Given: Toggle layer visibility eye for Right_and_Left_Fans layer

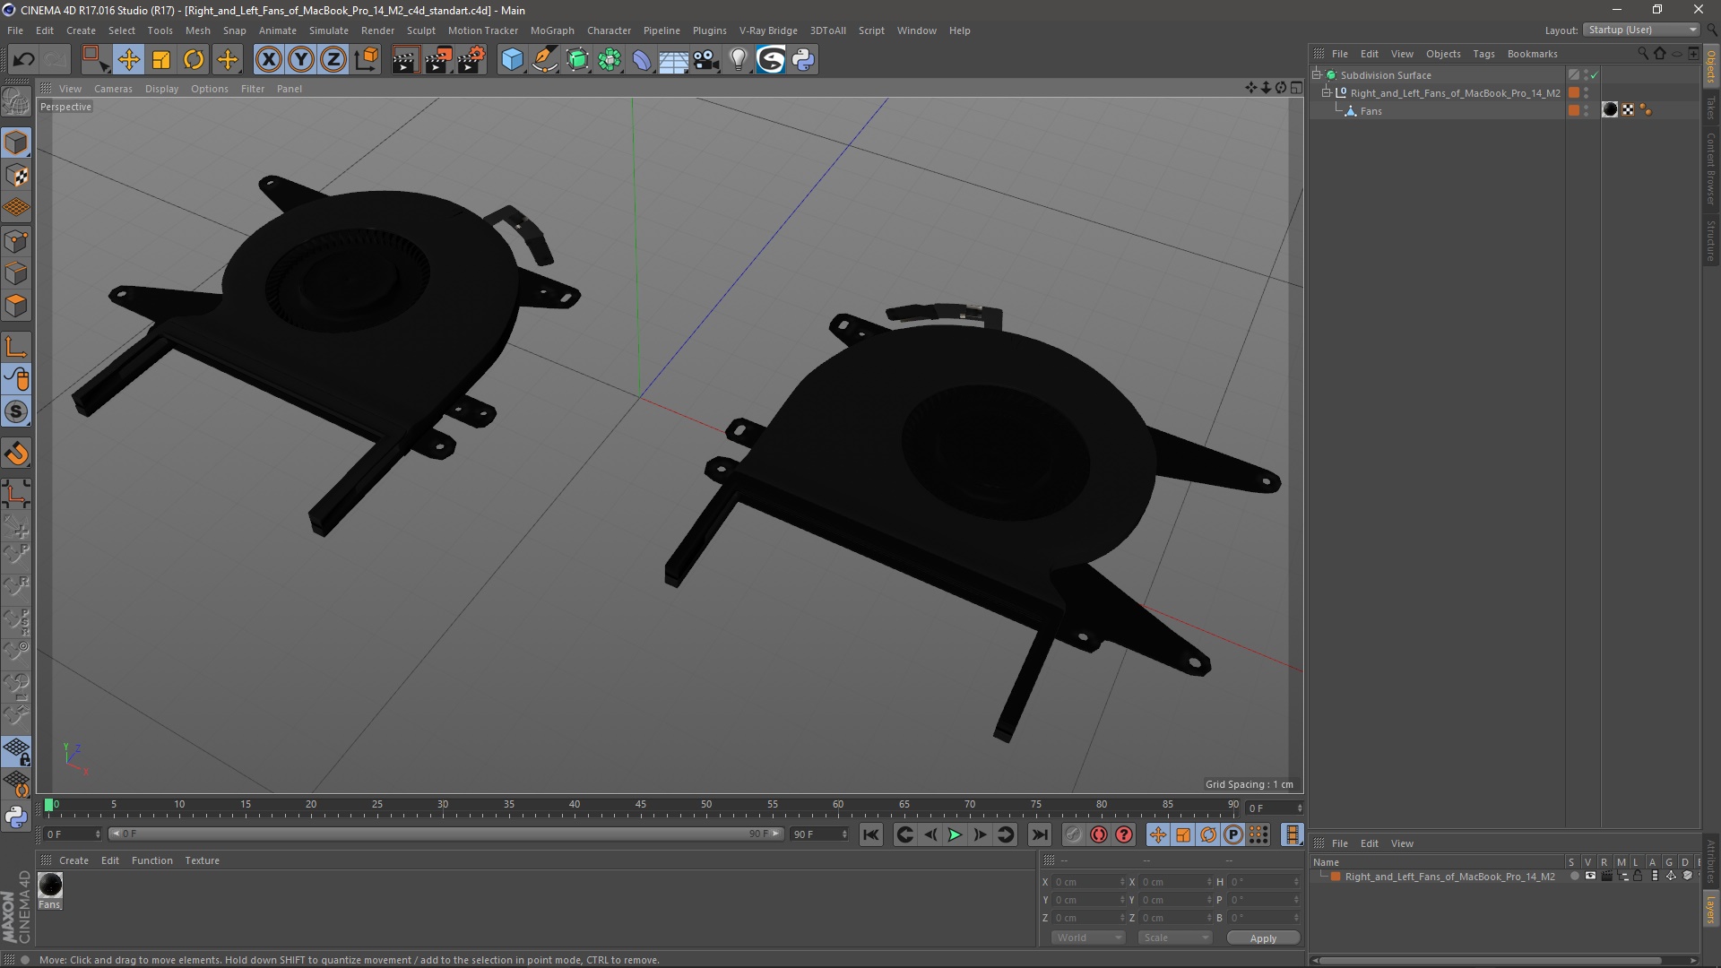Looking at the screenshot, I should click(x=1590, y=877).
